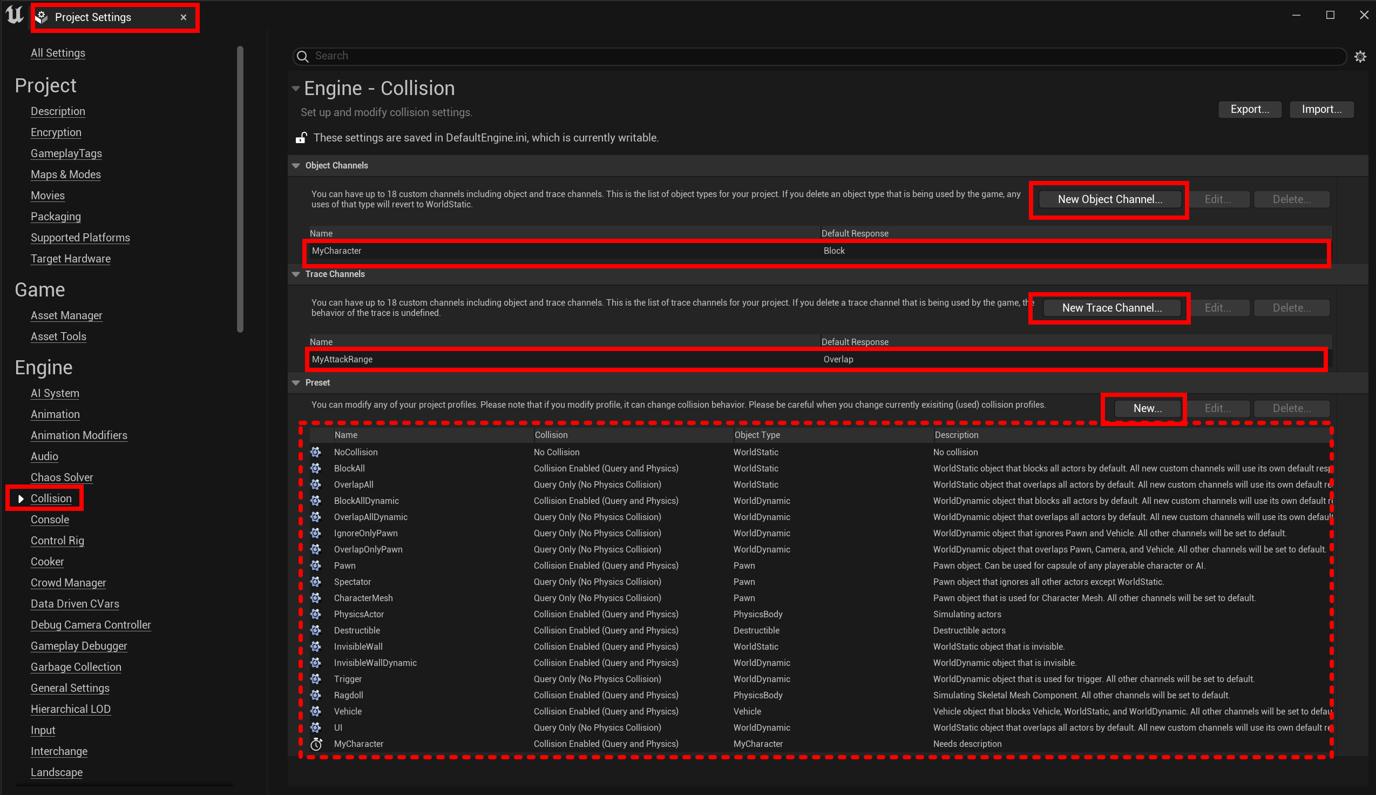
Task: Click the preset icon beside InvisibleWallDynamic
Action: 316,663
